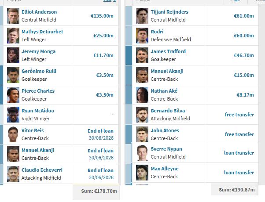
Task: Click Rodri's €60.00m fee value
Action: click(x=244, y=36)
